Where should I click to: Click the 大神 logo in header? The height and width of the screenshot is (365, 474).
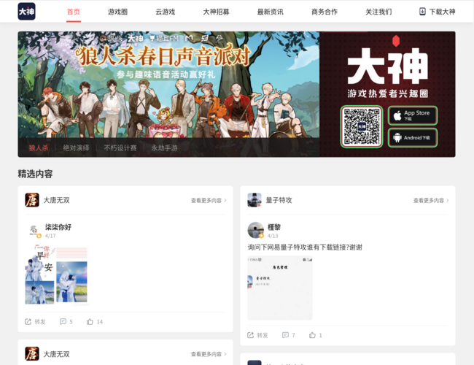(26, 12)
